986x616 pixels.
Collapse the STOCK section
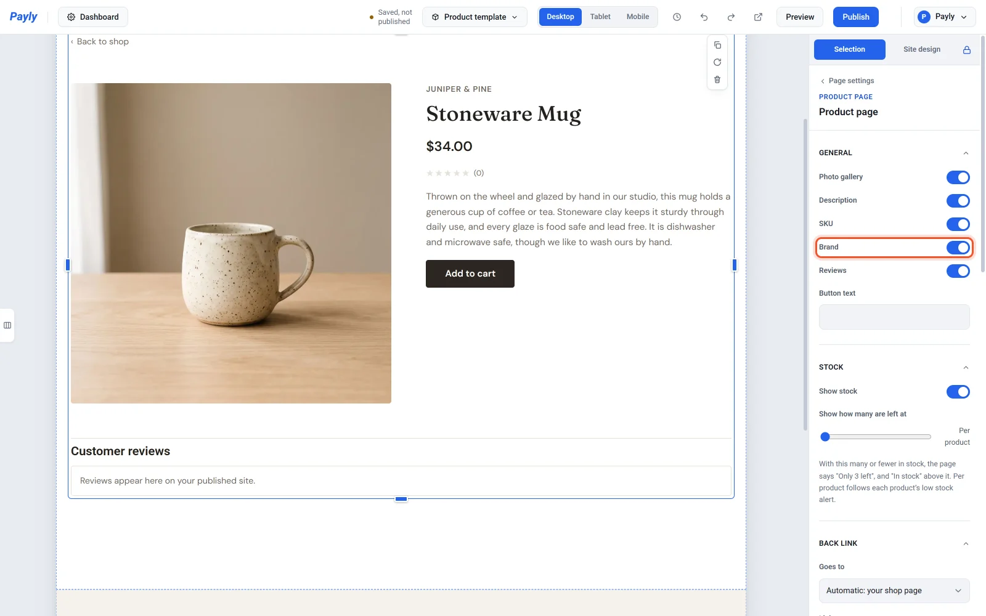click(966, 368)
